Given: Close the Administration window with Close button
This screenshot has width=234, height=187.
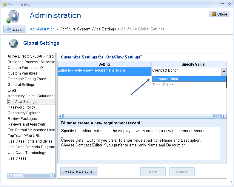Looking at the screenshot, I should 219,14.
